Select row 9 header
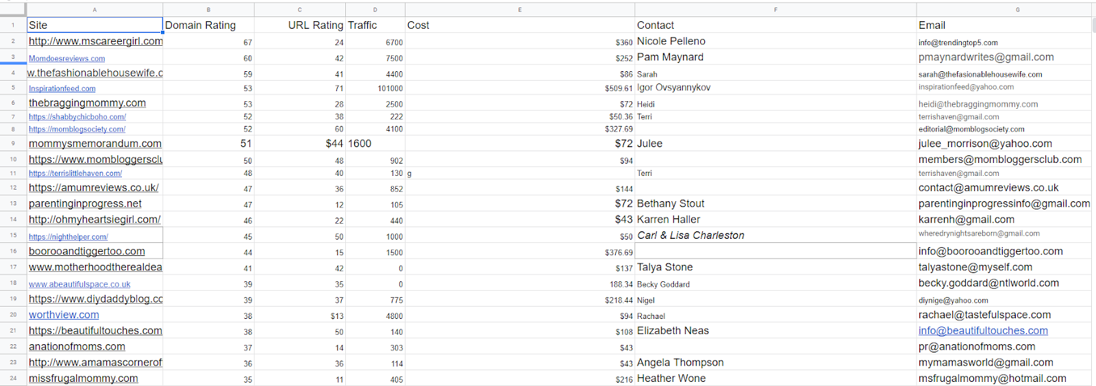This screenshot has height=386, width=1096. (x=13, y=144)
